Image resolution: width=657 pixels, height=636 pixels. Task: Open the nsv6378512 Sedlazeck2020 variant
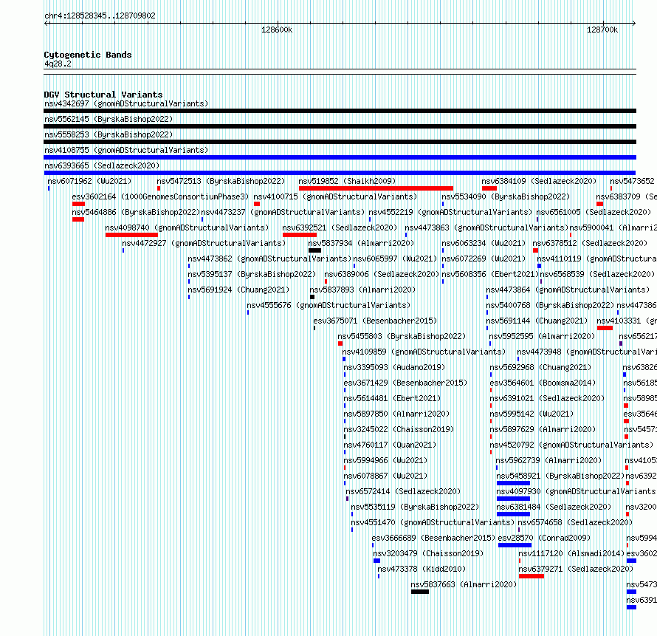(x=590, y=243)
